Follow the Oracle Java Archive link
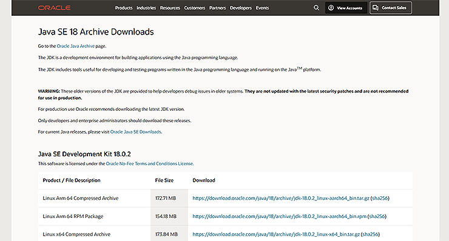Viewport: 449px width, 241px height. tap(76, 46)
